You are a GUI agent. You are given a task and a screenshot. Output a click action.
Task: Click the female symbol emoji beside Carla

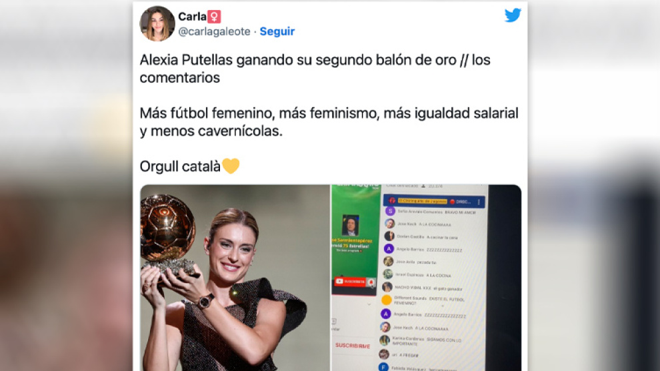214,17
